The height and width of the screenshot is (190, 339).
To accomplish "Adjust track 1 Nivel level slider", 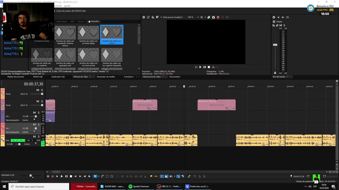I will tap(42, 94).
